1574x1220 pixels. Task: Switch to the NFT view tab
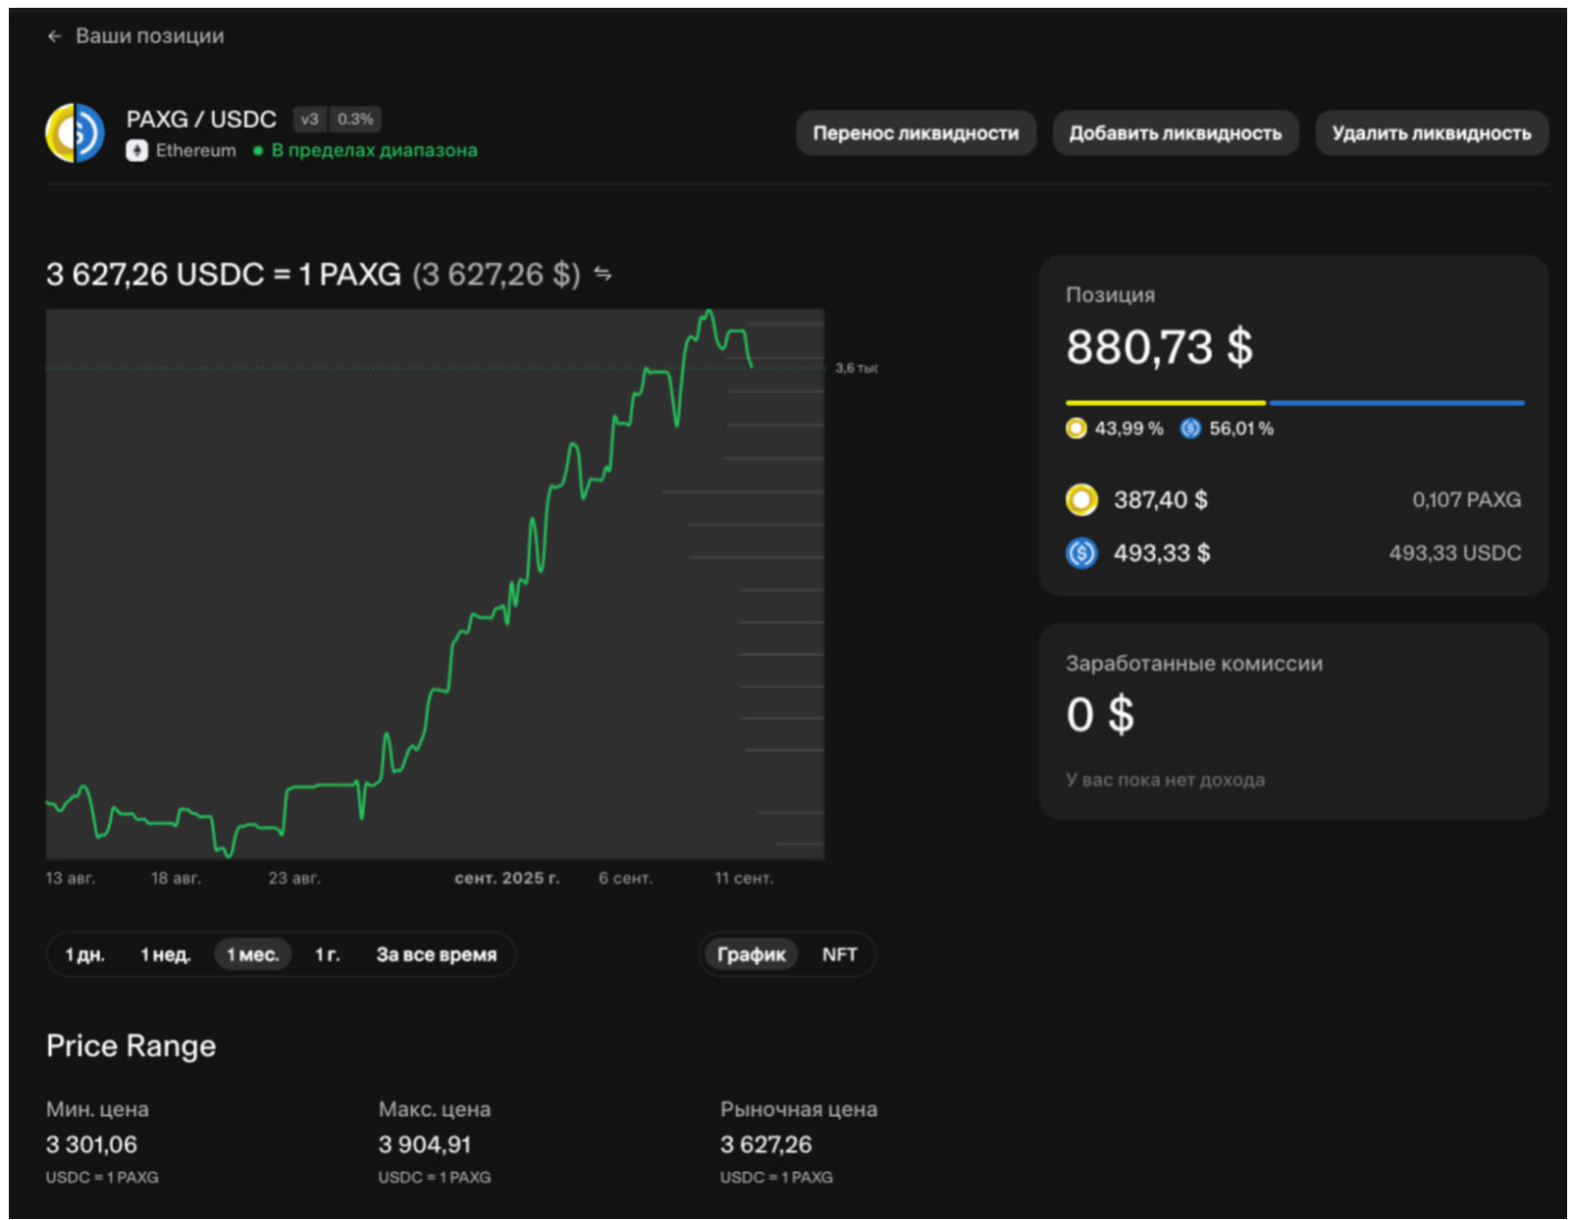(839, 954)
